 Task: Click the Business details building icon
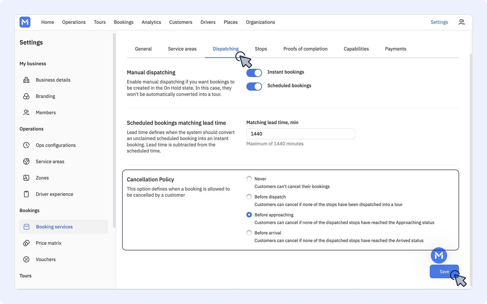tap(27, 80)
